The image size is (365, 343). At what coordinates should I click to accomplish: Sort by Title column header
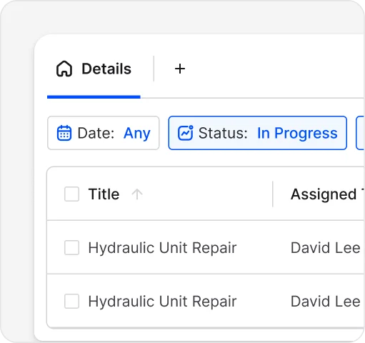click(x=104, y=194)
